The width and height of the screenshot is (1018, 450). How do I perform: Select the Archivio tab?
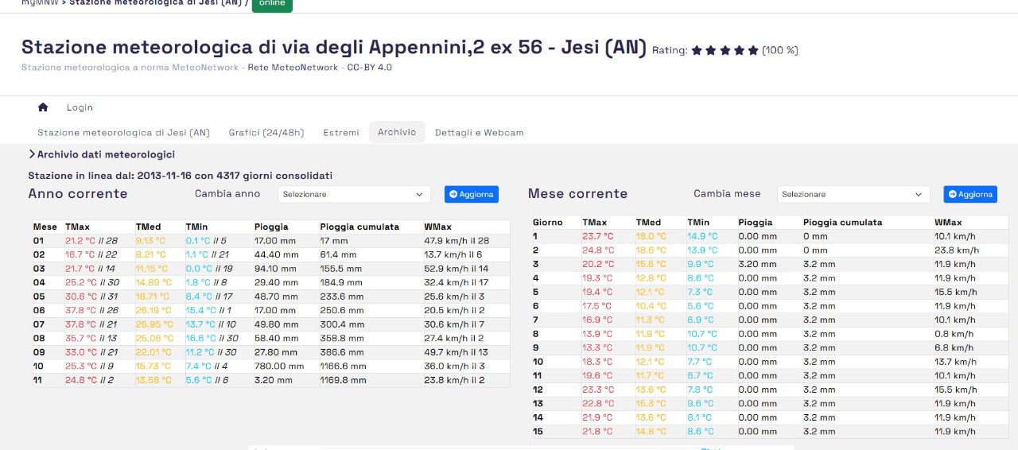tap(397, 132)
